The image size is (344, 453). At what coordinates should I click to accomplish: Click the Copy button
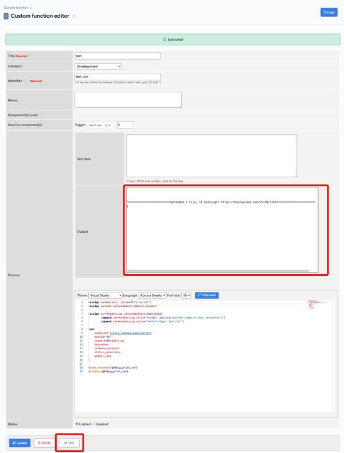point(329,12)
